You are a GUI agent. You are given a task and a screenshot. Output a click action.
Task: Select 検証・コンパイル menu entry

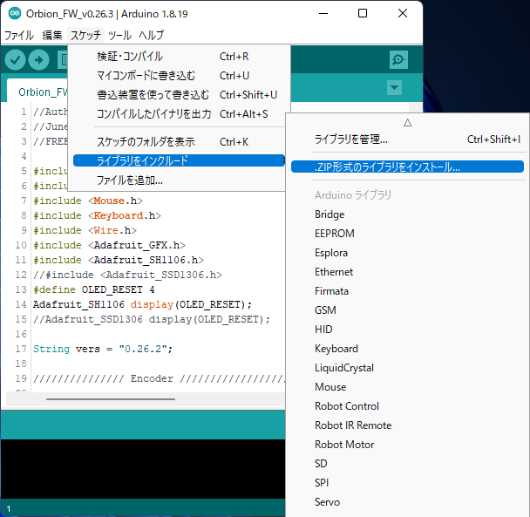(x=180, y=57)
